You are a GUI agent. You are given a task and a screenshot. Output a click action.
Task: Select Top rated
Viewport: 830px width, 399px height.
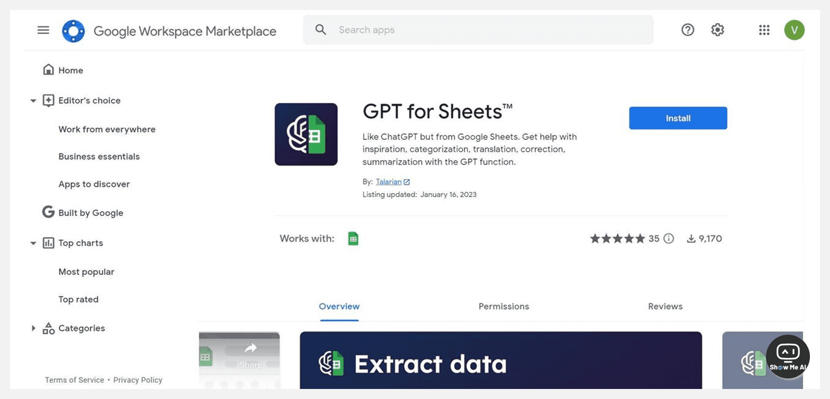pyautogui.click(x=78, y=299)
